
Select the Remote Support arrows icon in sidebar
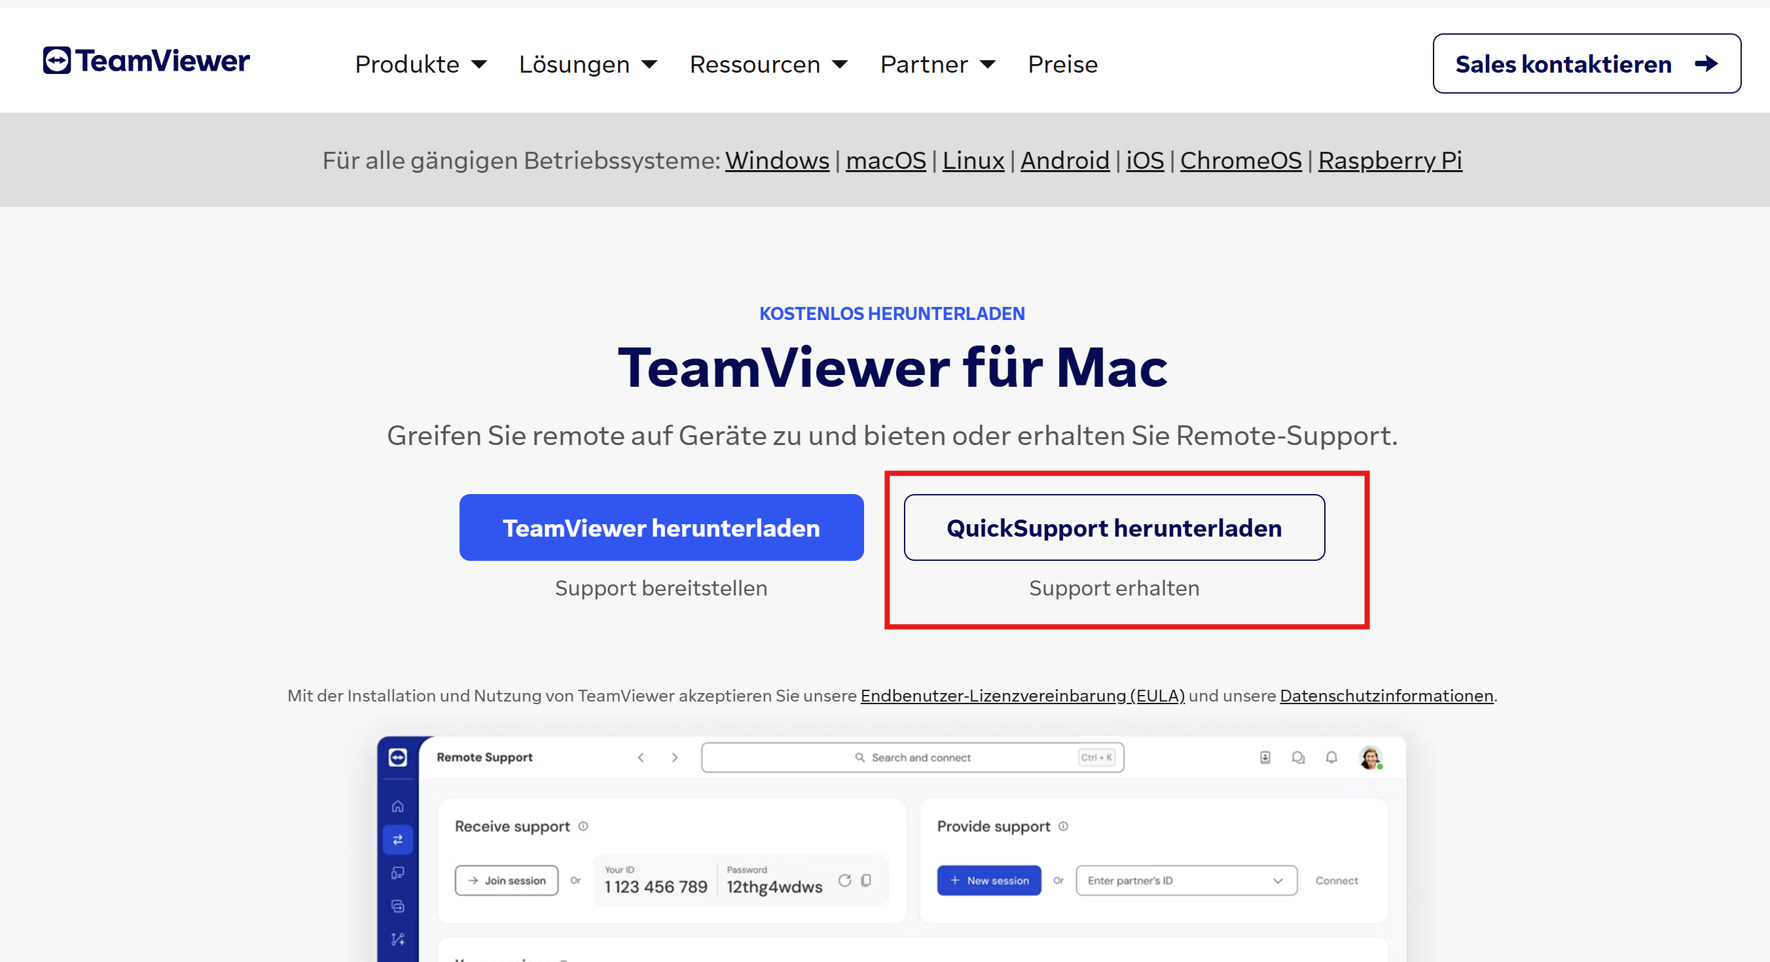pos(398,840)
